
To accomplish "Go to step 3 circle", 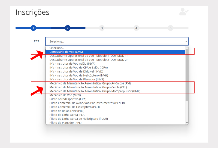I will (x=102, y=28).
